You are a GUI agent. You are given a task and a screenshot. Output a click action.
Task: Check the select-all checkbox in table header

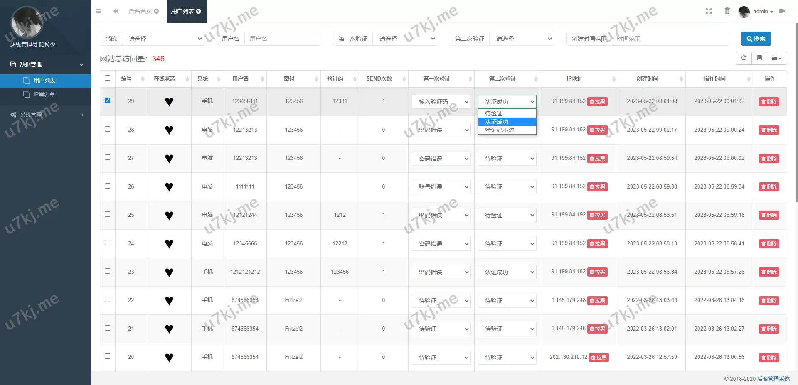tap(107, 78)
